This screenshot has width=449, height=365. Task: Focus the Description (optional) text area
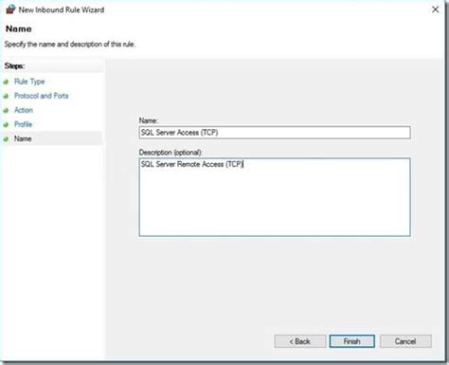275,197
